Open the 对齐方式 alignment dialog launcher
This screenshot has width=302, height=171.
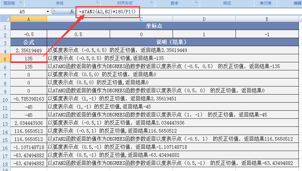click(x=152, y=3)
